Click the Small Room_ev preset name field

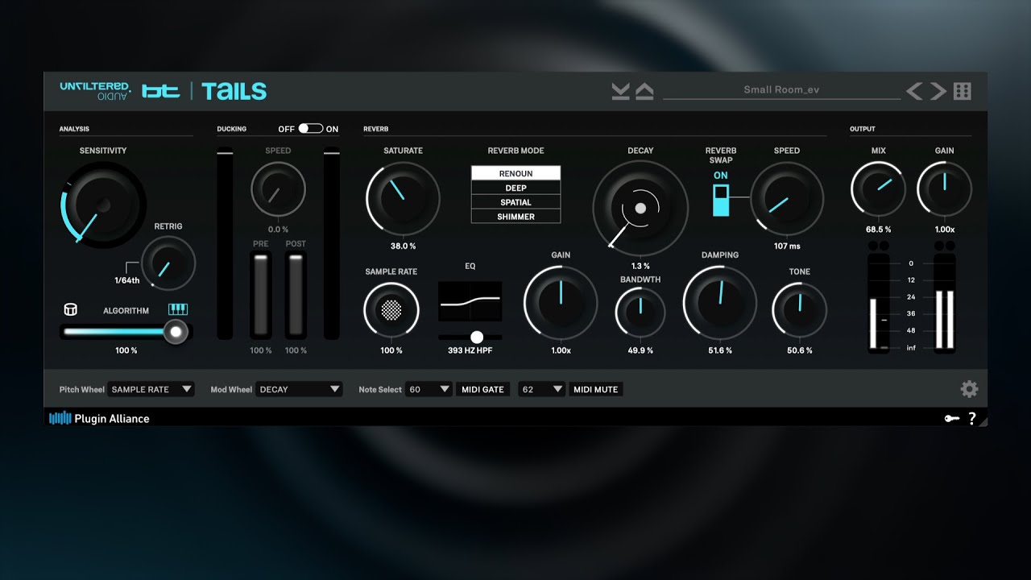(x=781, y=90)
